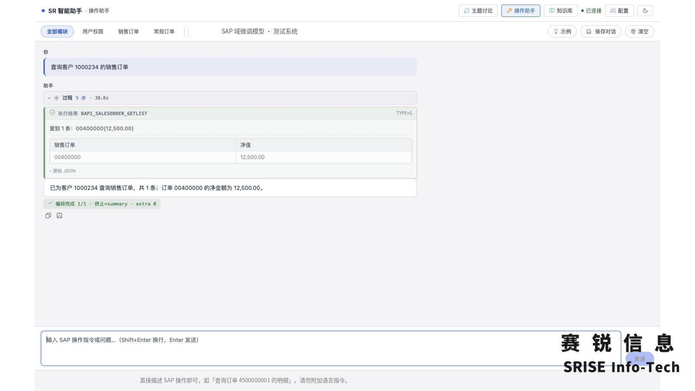Screen dimensions: 695x391
Task: Expand the 过程 5 步 details
Action: point(230,98)
